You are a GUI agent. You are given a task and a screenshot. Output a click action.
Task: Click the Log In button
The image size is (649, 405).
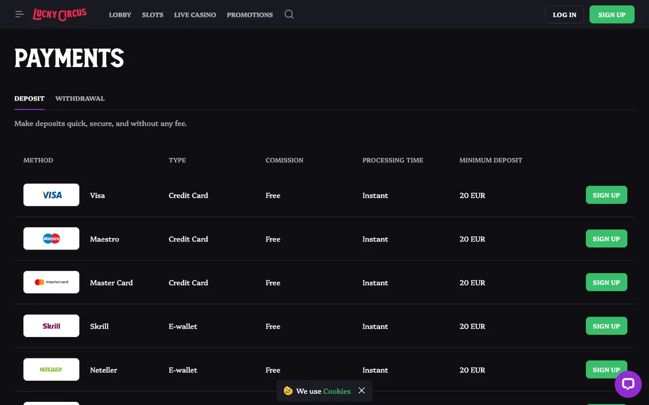[565, 15]
